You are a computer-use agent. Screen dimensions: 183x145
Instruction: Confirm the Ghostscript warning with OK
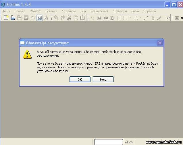click(80, 79)
